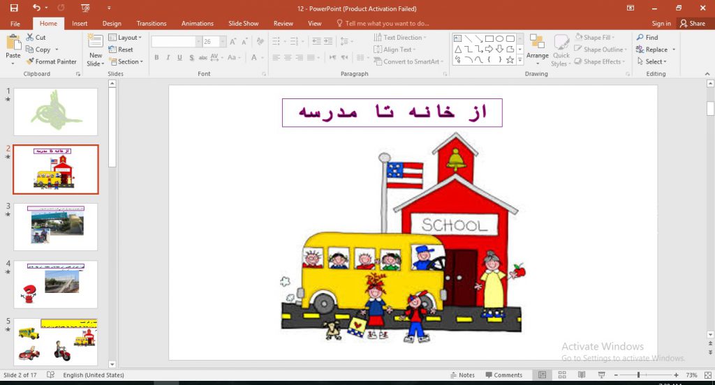
Task: Switch to Reading View
Action: 582,375
